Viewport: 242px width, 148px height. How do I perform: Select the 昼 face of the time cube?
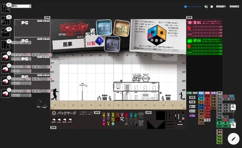tap(162, 32)
